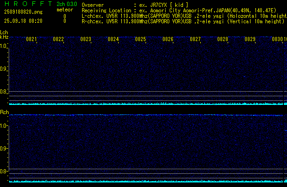Select the 0827 time marker
Screen dimensions: 287x187
195,40
